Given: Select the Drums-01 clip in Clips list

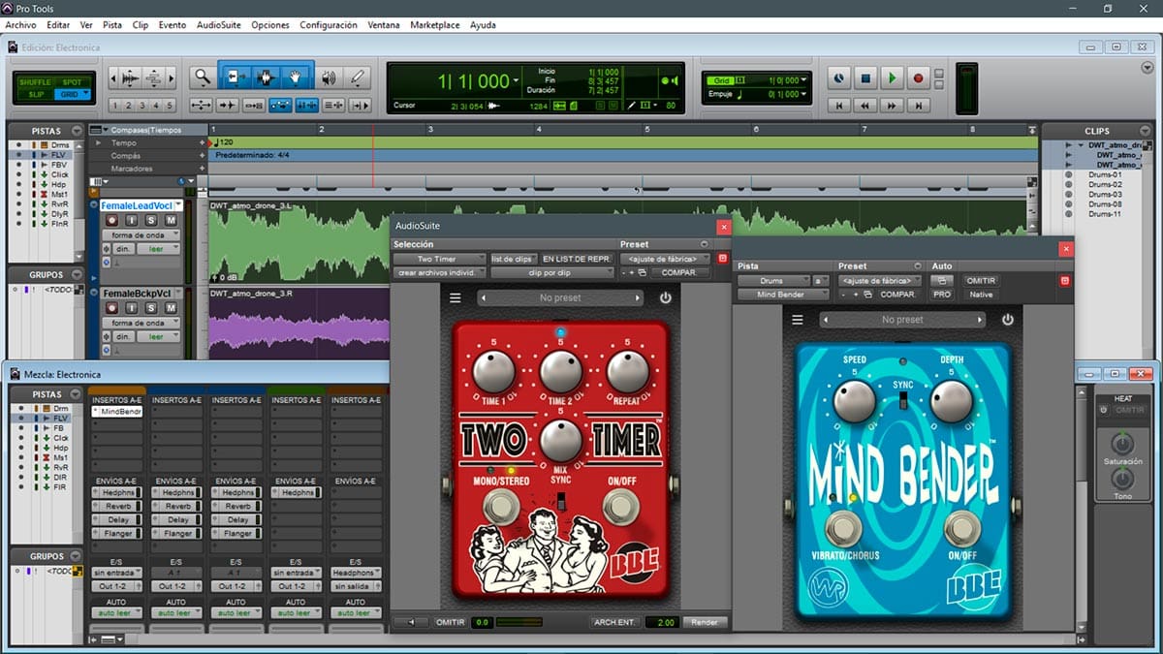Looking at the screenshot, I should pyautogui.click(x=1105, y=173).
